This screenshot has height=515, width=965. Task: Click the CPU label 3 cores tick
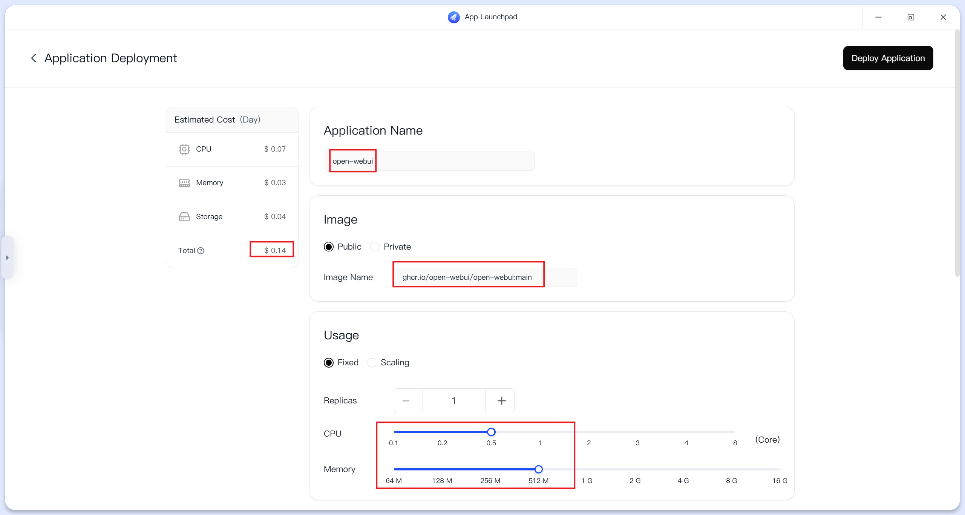637,443
